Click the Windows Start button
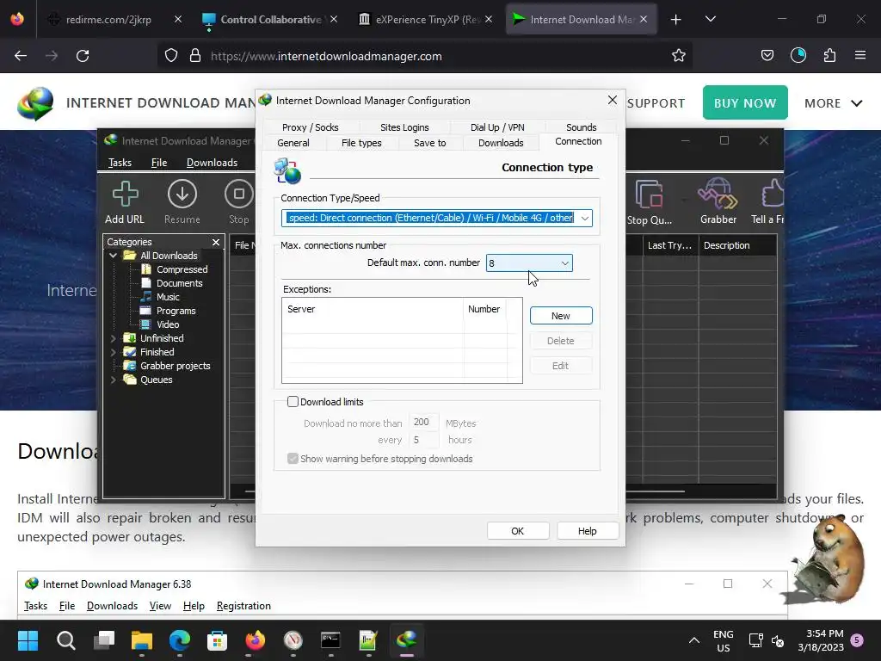The height and width of the screenshot is (661, 881). [x=28, y=640]
